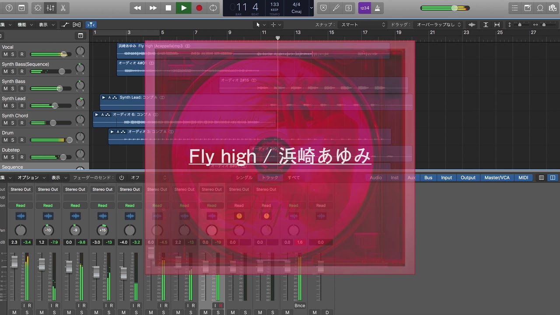The height and width of the screenshot is (315, 560).
Task: Open the Media Browser icon
Action: click(553, 8)
